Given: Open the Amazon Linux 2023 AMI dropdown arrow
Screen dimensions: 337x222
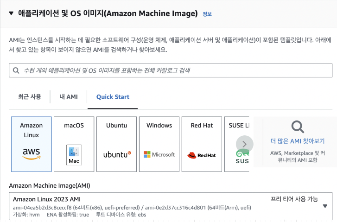Looking at the screenshot, I should click(x=325, y=206).
